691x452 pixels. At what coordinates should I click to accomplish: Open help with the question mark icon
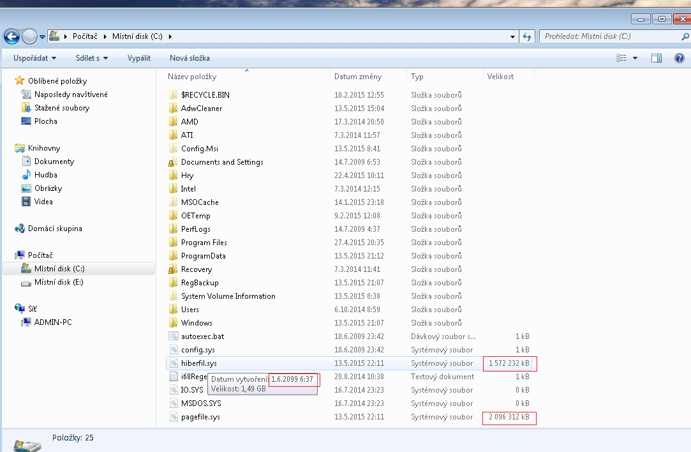pyautogui.click(x=680, y=58)
